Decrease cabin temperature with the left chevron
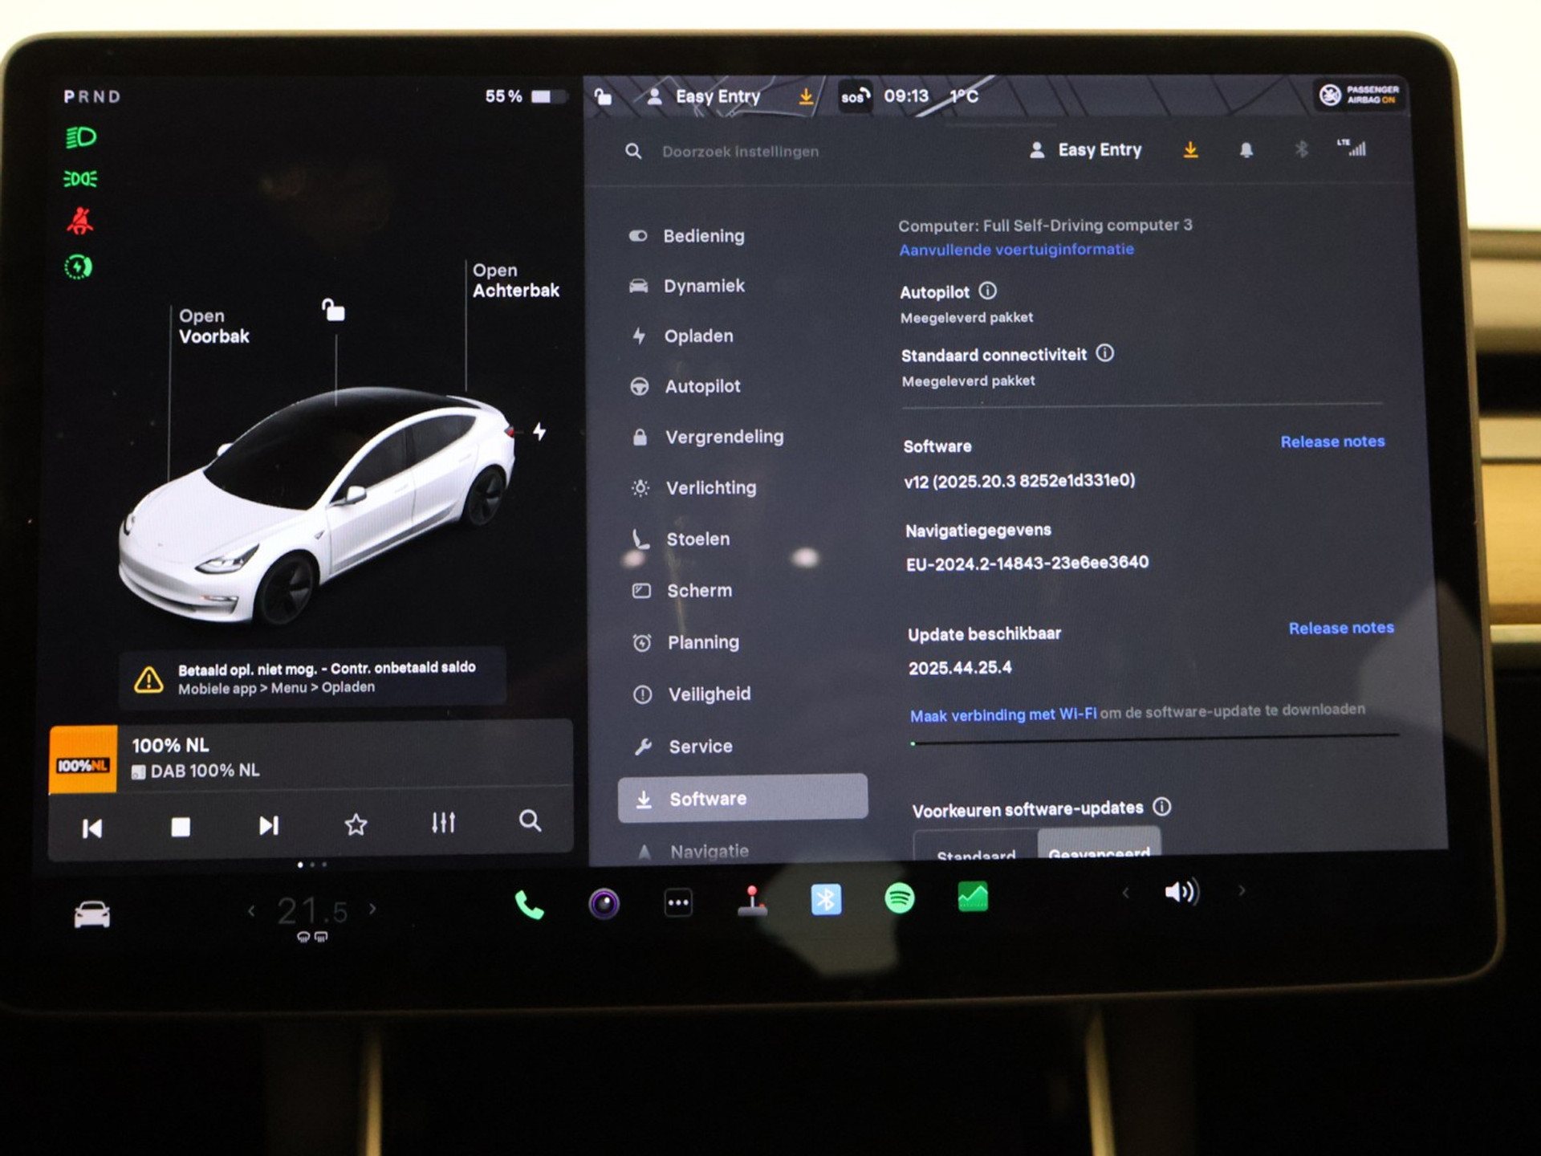This screenshot has height=1156, width=1541. click(x=251, y=911)
